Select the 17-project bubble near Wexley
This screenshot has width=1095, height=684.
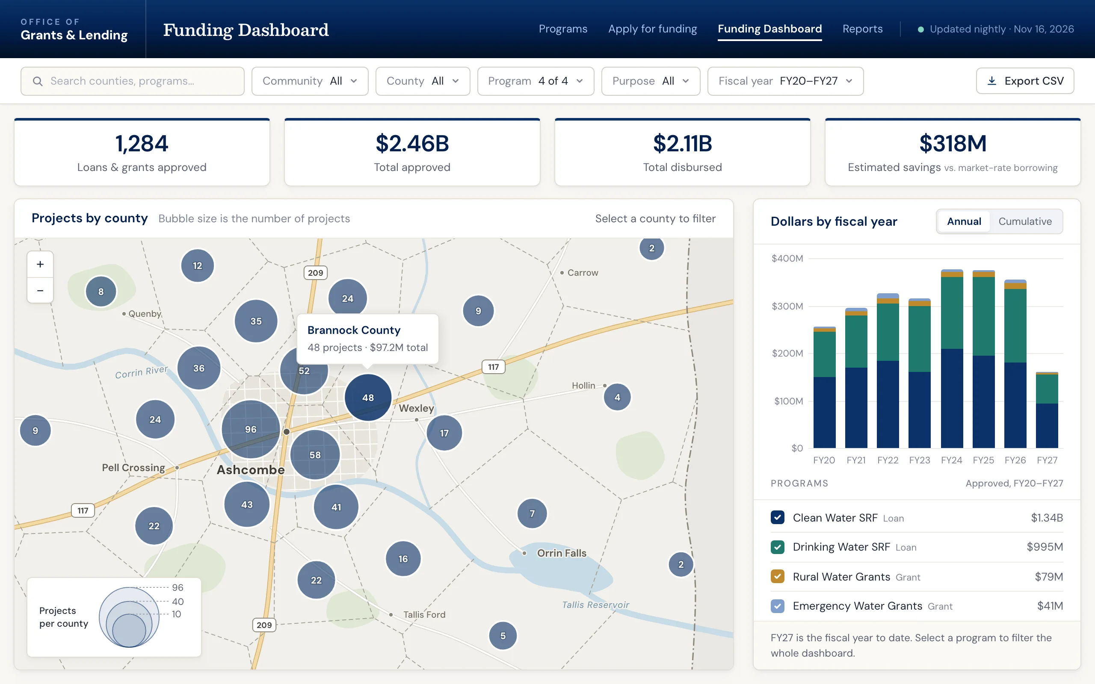444,433
